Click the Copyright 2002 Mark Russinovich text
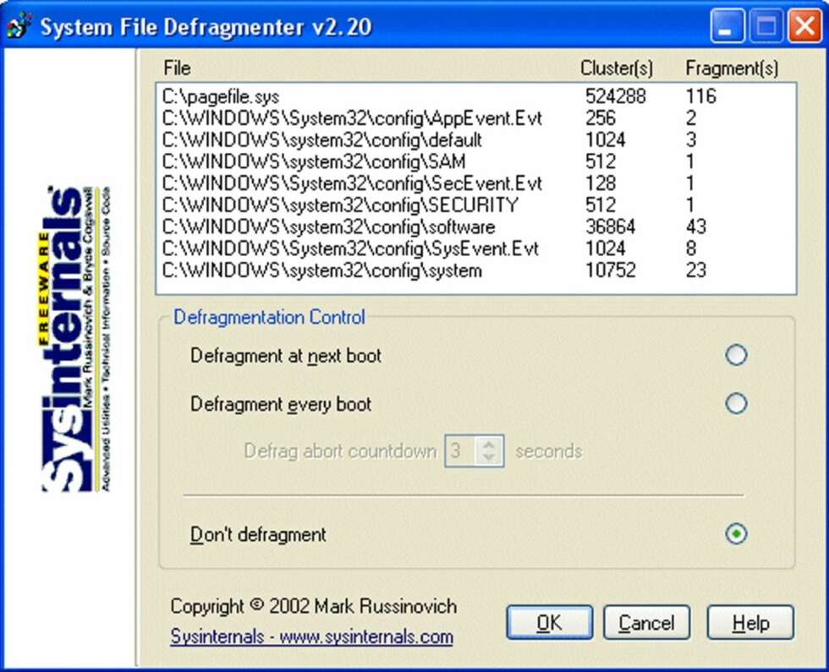The height and width of the screenshot is (672, 829). pyautogui.click(x=314, y=606)
